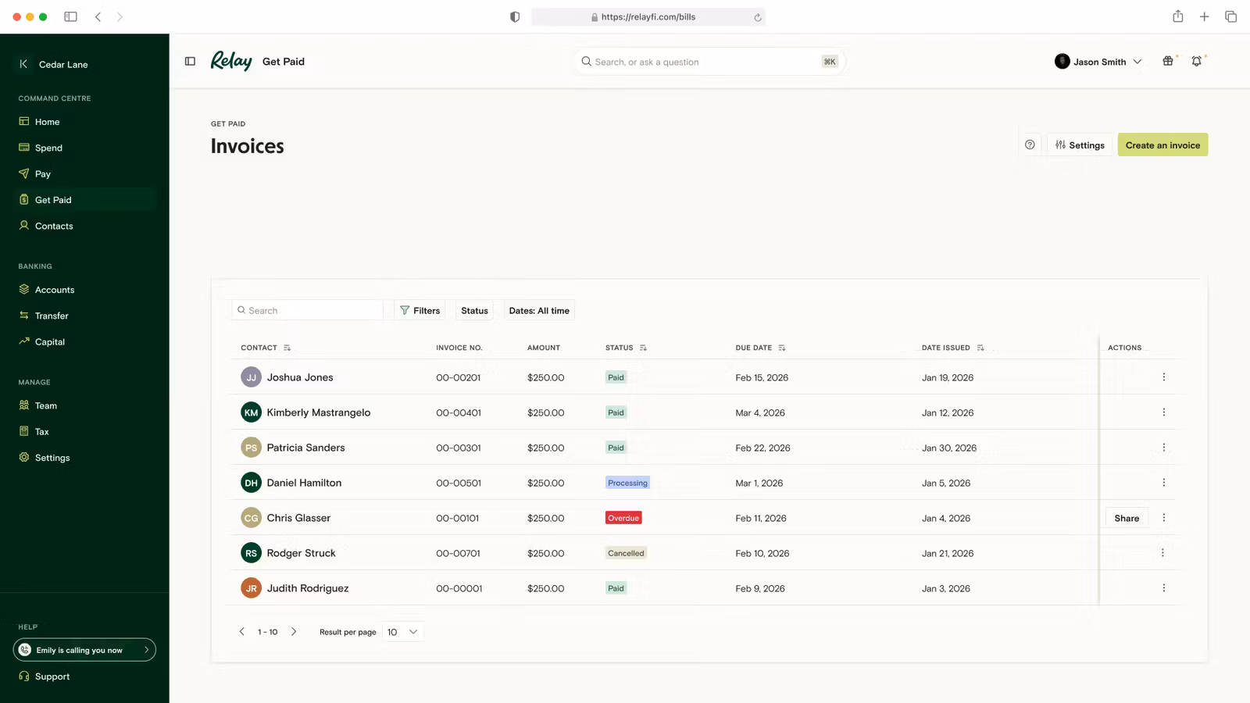Open more actions for Joshua Jones invoice

[1163, 377]
